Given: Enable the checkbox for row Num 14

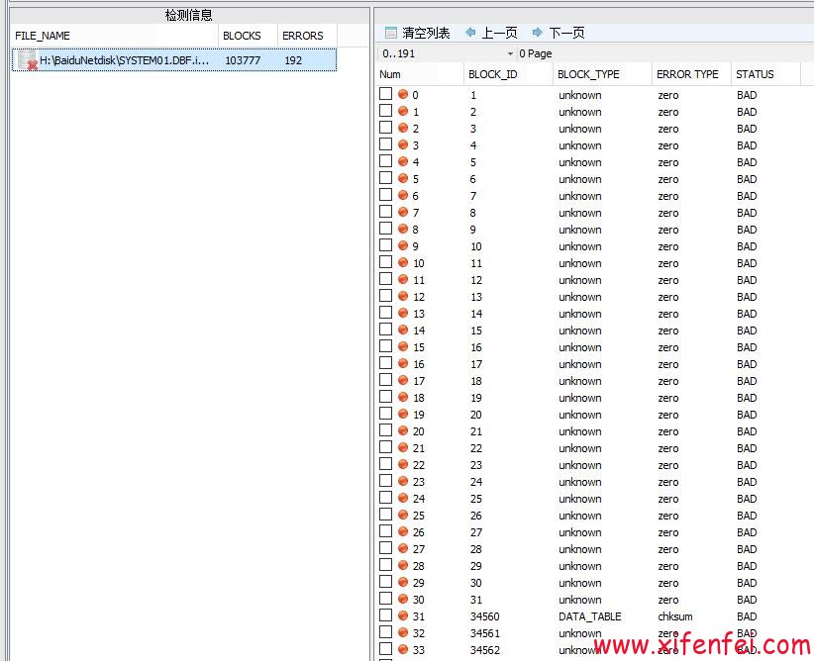Looking at the screenshot, I should tap(386, 329).
